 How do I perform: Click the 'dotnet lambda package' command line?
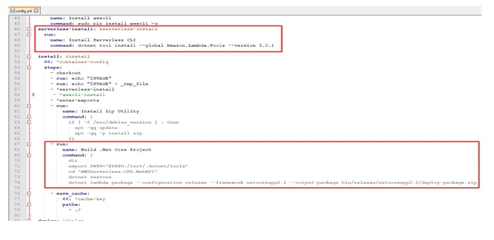[272, 182]
